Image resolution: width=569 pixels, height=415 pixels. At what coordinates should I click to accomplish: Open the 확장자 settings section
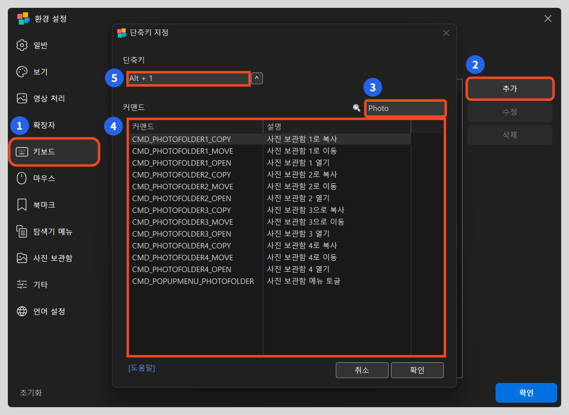point(44,125)
